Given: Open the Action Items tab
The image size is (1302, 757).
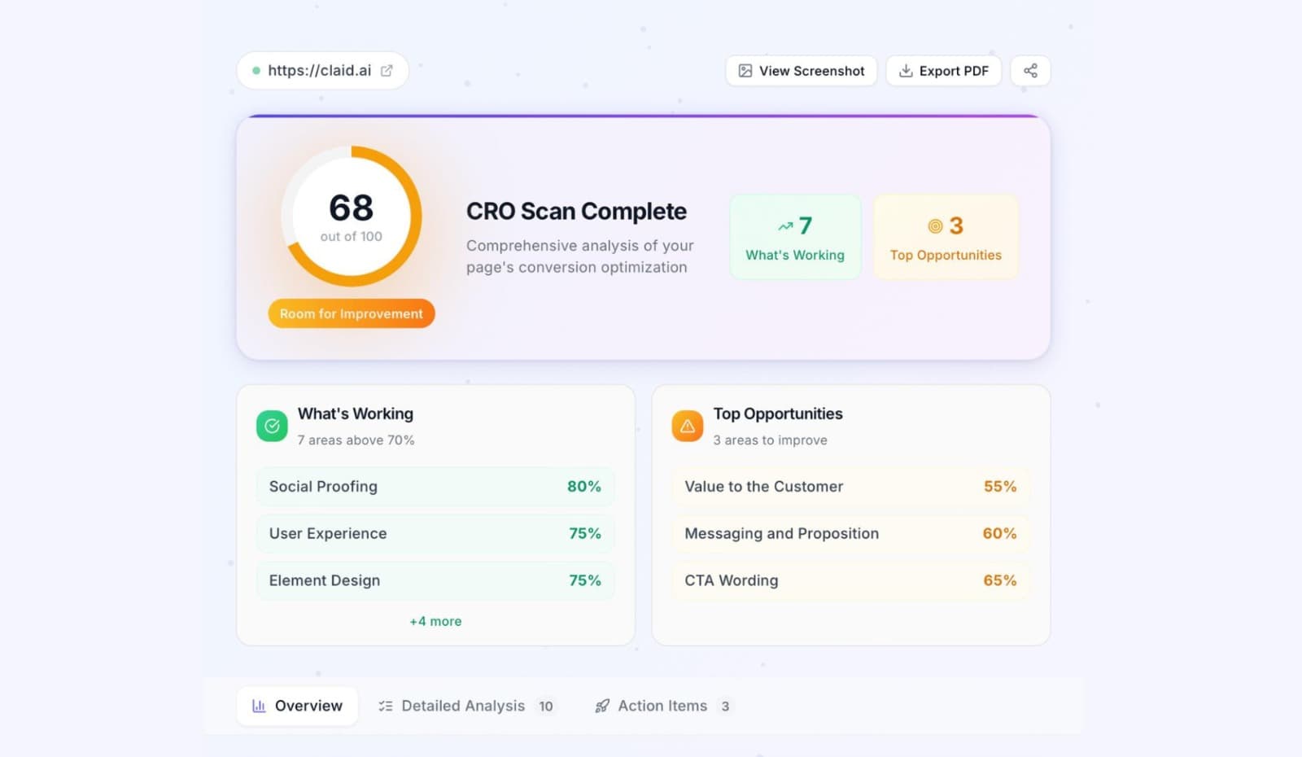Looking at the screenshot, I should coord(661,706).
